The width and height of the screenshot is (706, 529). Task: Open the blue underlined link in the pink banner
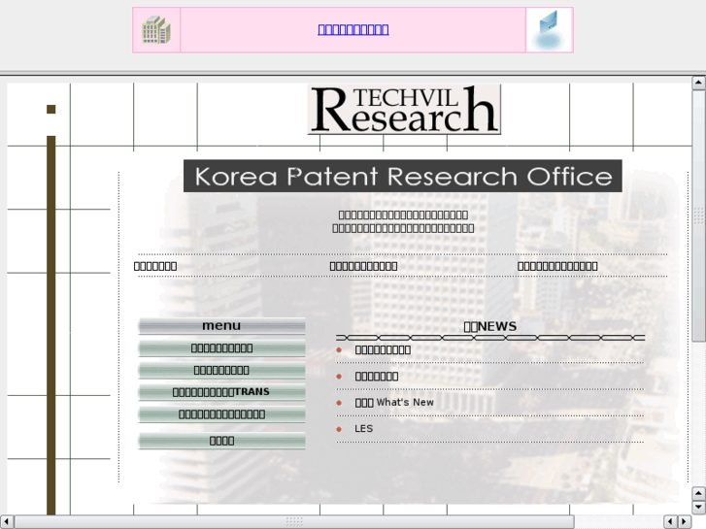(353, 30)
